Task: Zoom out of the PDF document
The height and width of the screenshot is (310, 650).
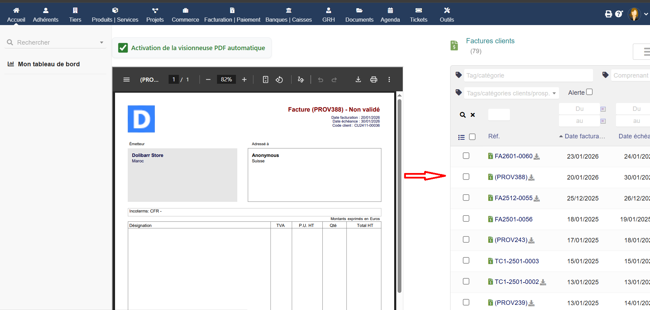Action: coord(208,80)
